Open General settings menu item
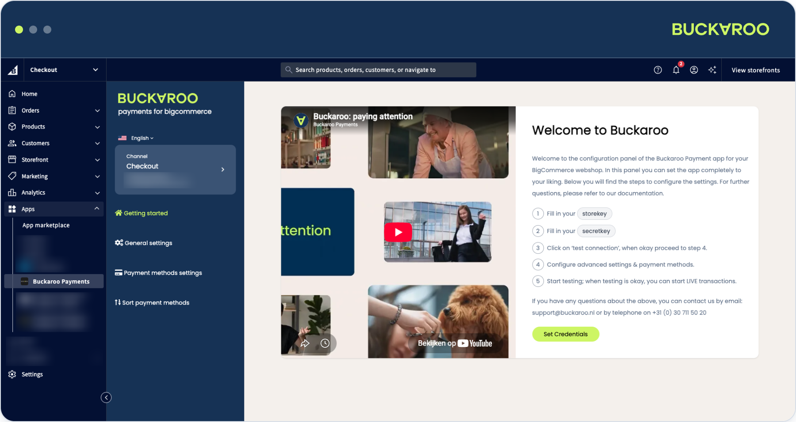The height and width of the screenshot is (422, 796). point(144,243)
